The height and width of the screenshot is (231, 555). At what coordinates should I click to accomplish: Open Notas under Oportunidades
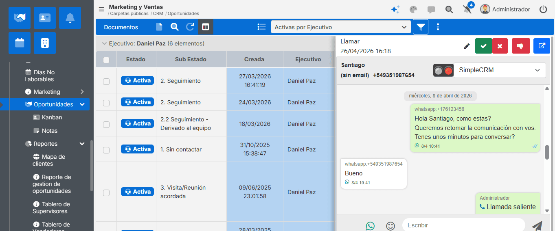45,131
